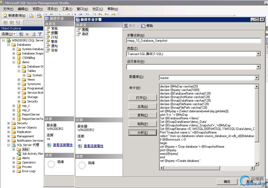Click the SQL Server 代理 agent icon

[x=14, y=145]
